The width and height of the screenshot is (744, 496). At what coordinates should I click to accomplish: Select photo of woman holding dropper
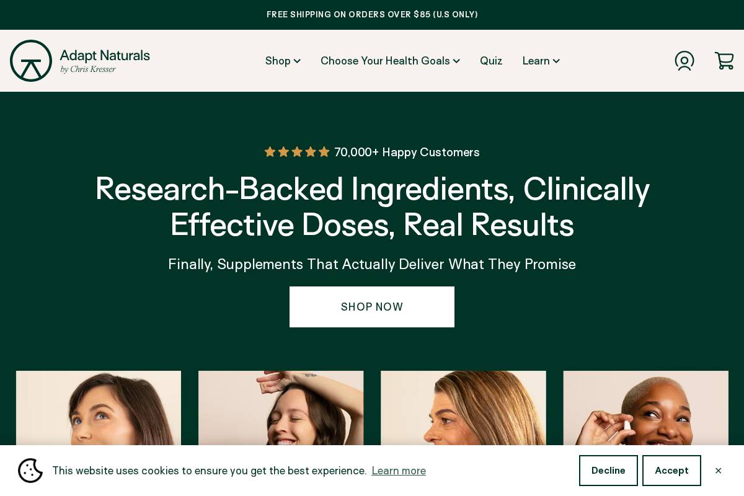pos(646,408)
